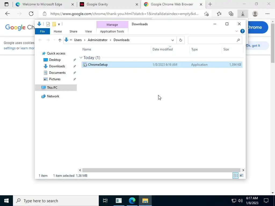
Task: Open Desktop in navigation pane
Action: [55, 60]
